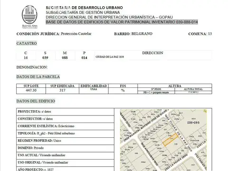Click the 'DATOS DEL EDIFICIO' heading
The image size is (228, 171).
[x=36, y=101]
